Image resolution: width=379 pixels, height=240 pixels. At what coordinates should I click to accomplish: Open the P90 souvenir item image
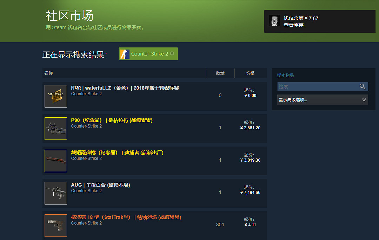56,129
